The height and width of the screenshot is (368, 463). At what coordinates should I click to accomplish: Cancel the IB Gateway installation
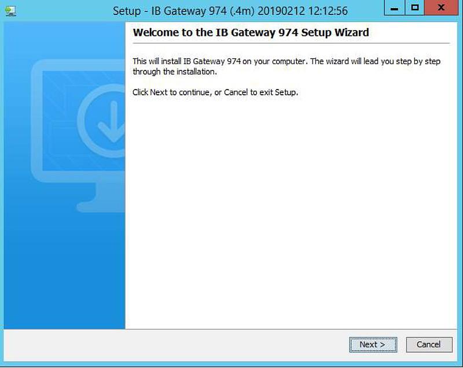[429, 344]
